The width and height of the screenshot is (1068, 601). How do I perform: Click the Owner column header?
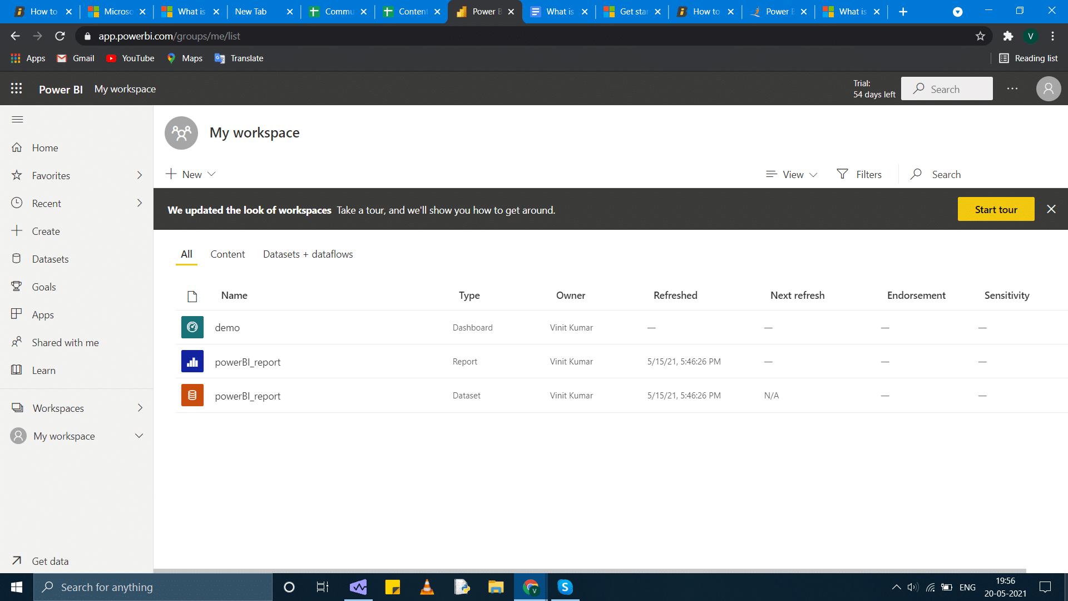[571, 295]
